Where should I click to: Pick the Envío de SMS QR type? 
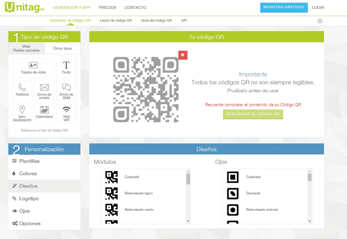[x=66, y=90]
